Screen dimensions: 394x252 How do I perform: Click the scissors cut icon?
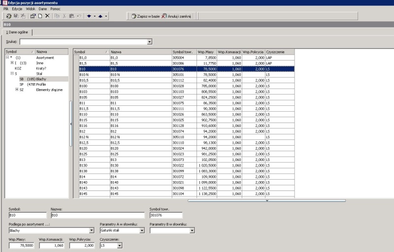[x=65, y=16]
